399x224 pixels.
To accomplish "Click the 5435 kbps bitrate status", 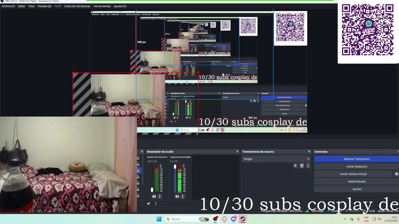I will click(x=318, y=211).
